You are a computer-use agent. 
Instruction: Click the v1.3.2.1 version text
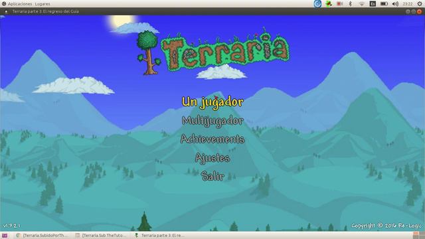[x=11, y=226]
